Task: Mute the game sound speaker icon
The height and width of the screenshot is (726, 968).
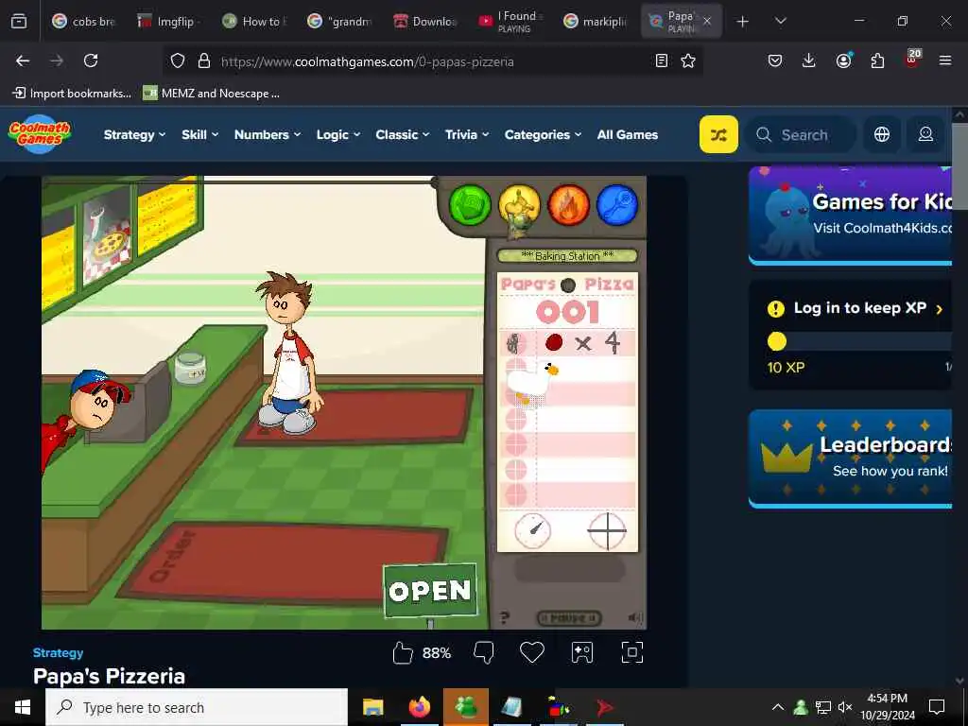Action: pyautogui.click(x=634, y=617)
